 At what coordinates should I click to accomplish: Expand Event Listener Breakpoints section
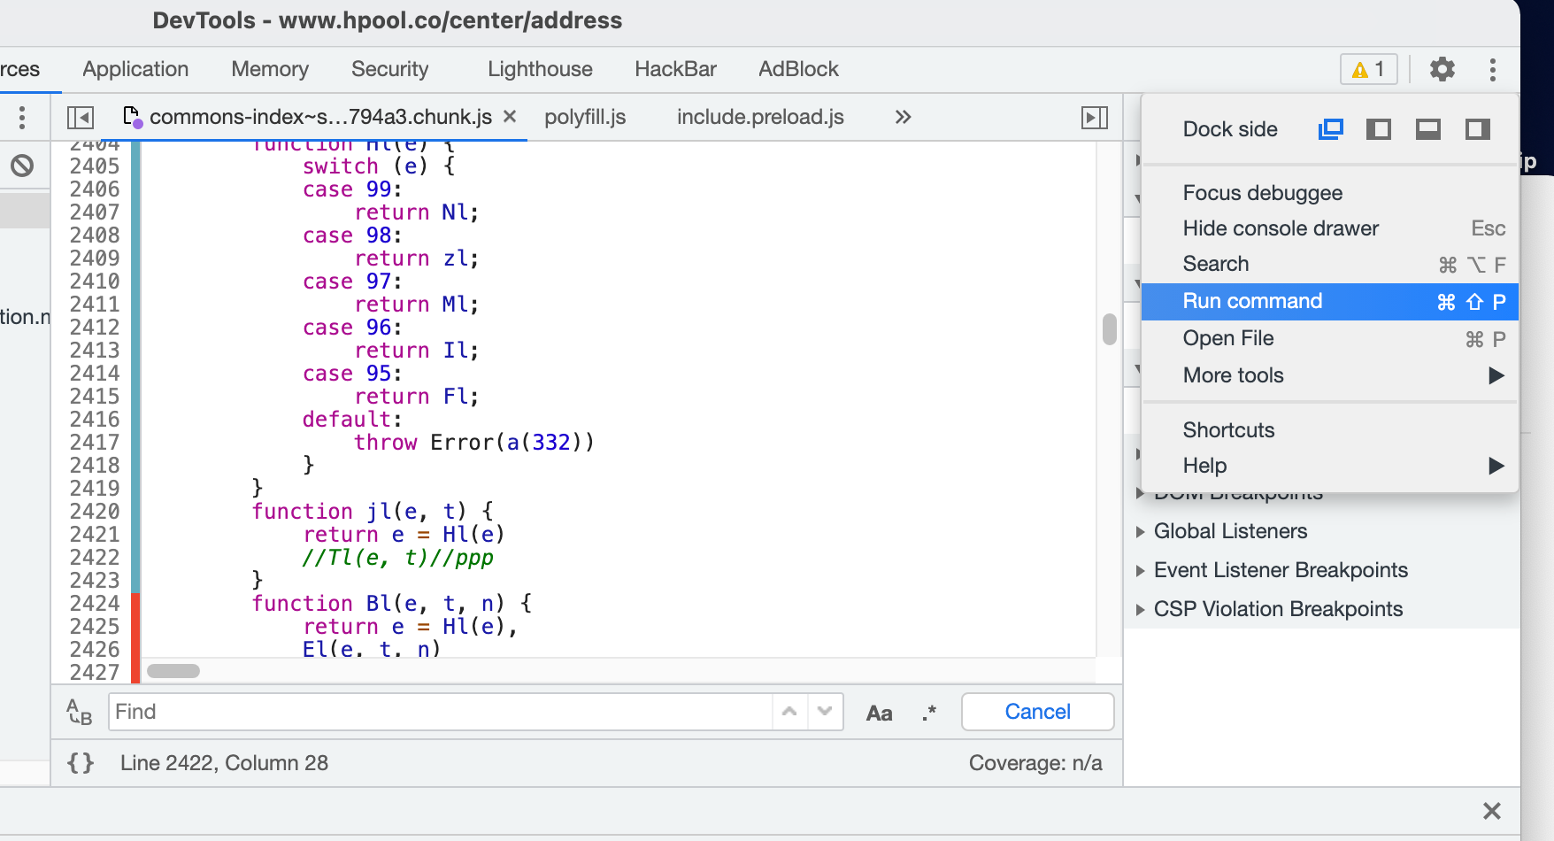1272,570
